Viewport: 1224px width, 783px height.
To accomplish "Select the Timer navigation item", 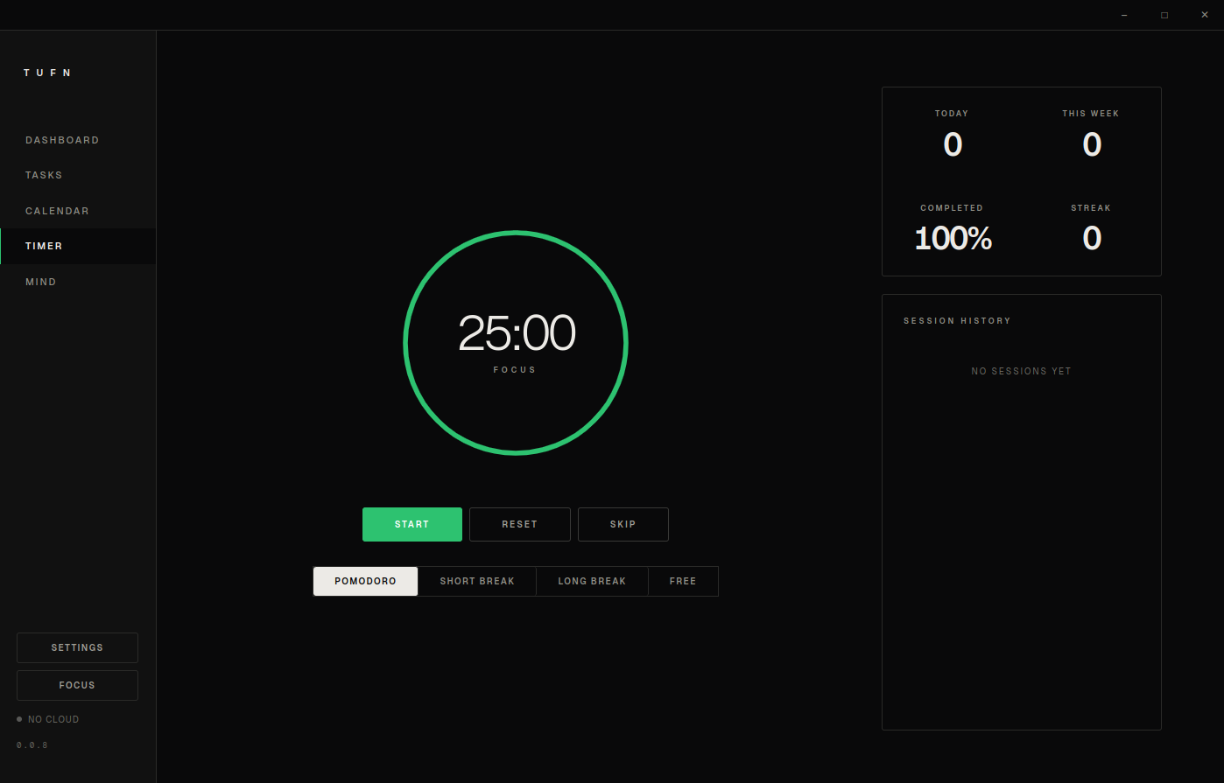I will click(x=44, y=246).
